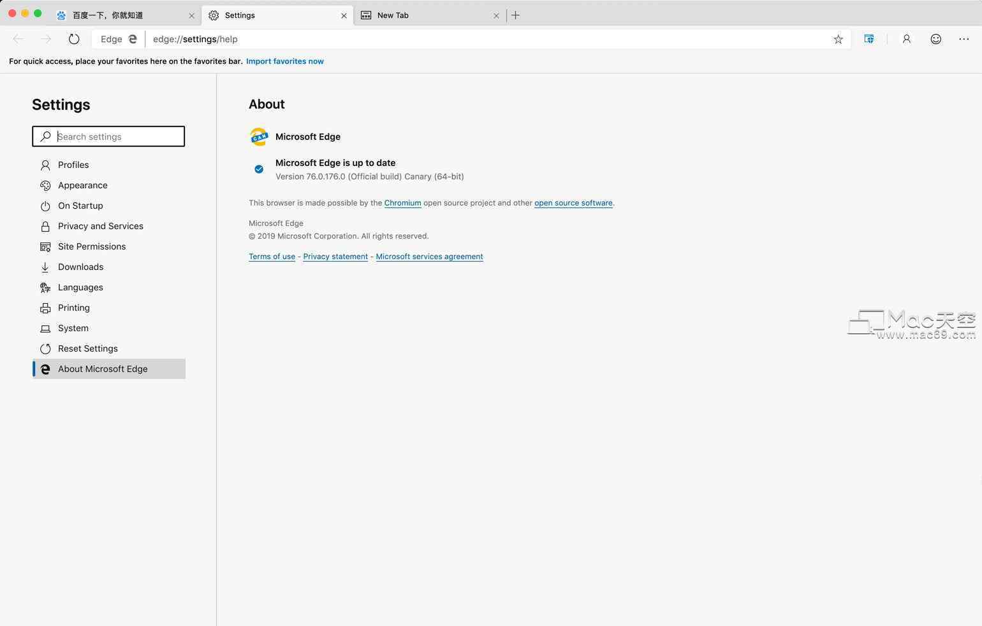Open the user profile icon

pos(906,39)
